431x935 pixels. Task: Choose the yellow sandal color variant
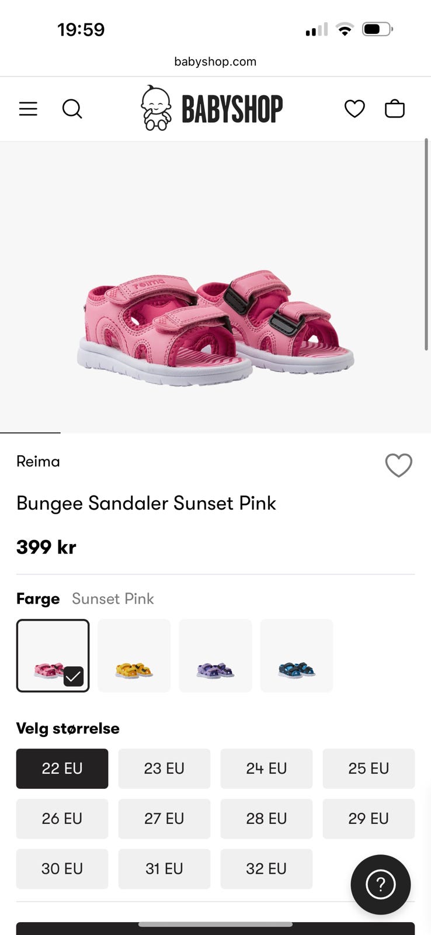(134, 656)
